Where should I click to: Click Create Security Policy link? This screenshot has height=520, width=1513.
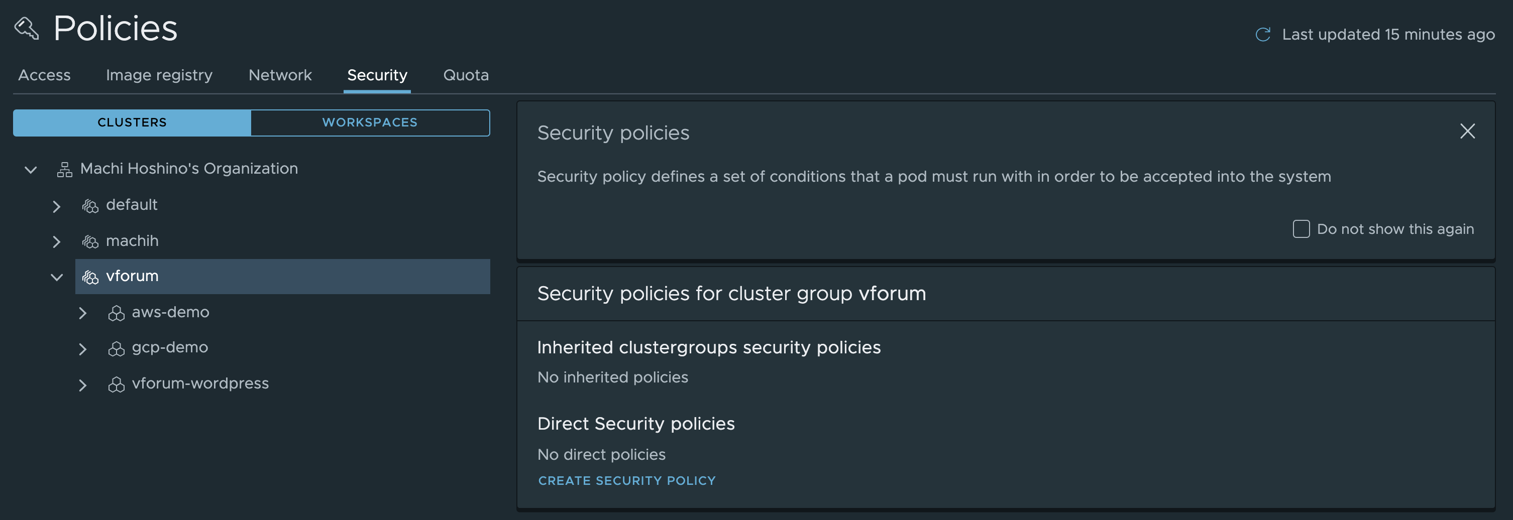pos(627,481)
